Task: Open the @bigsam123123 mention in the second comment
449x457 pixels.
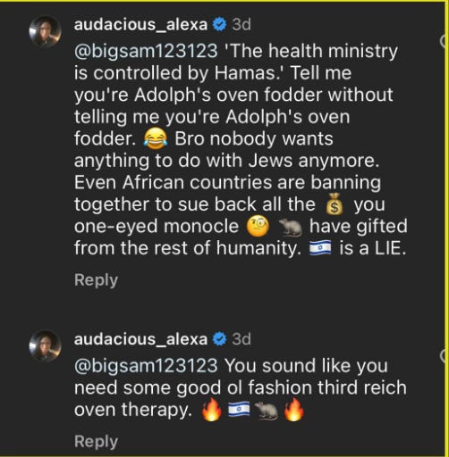Action: click(x=146, y=366)
